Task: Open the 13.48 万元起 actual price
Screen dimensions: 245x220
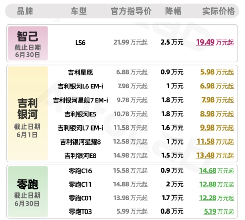Action: coord(215,155)
